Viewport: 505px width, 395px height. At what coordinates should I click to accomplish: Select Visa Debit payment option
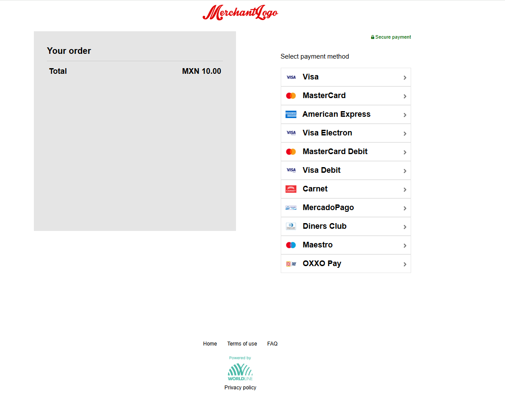click(x=346, y=171)
